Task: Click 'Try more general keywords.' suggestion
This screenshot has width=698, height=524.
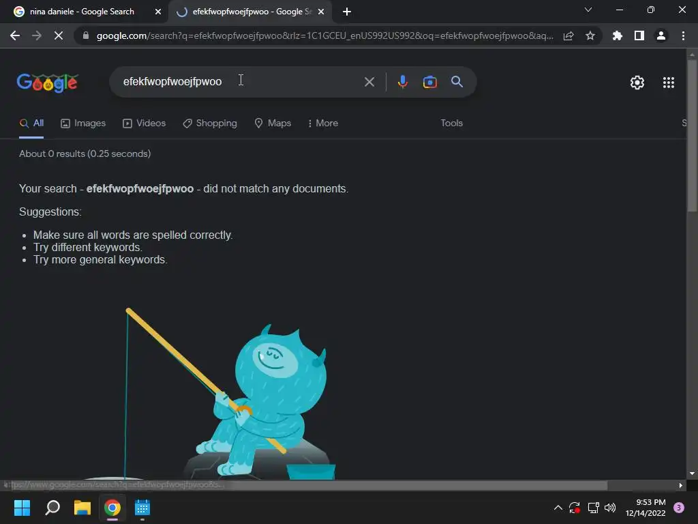Action: (x=100, y=260)
